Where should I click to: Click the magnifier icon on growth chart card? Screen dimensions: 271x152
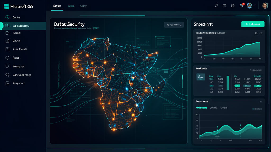pyautogui.click(x=256, y=33)
